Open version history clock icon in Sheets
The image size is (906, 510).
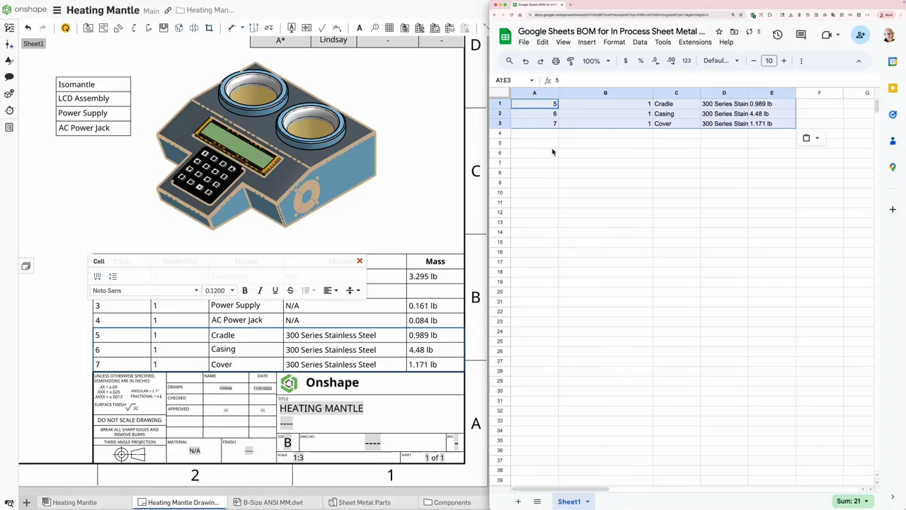(777, 35)
